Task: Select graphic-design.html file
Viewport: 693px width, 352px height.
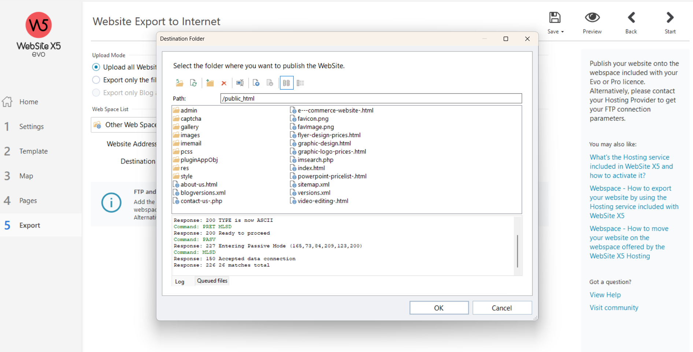Action: (320, 143)
